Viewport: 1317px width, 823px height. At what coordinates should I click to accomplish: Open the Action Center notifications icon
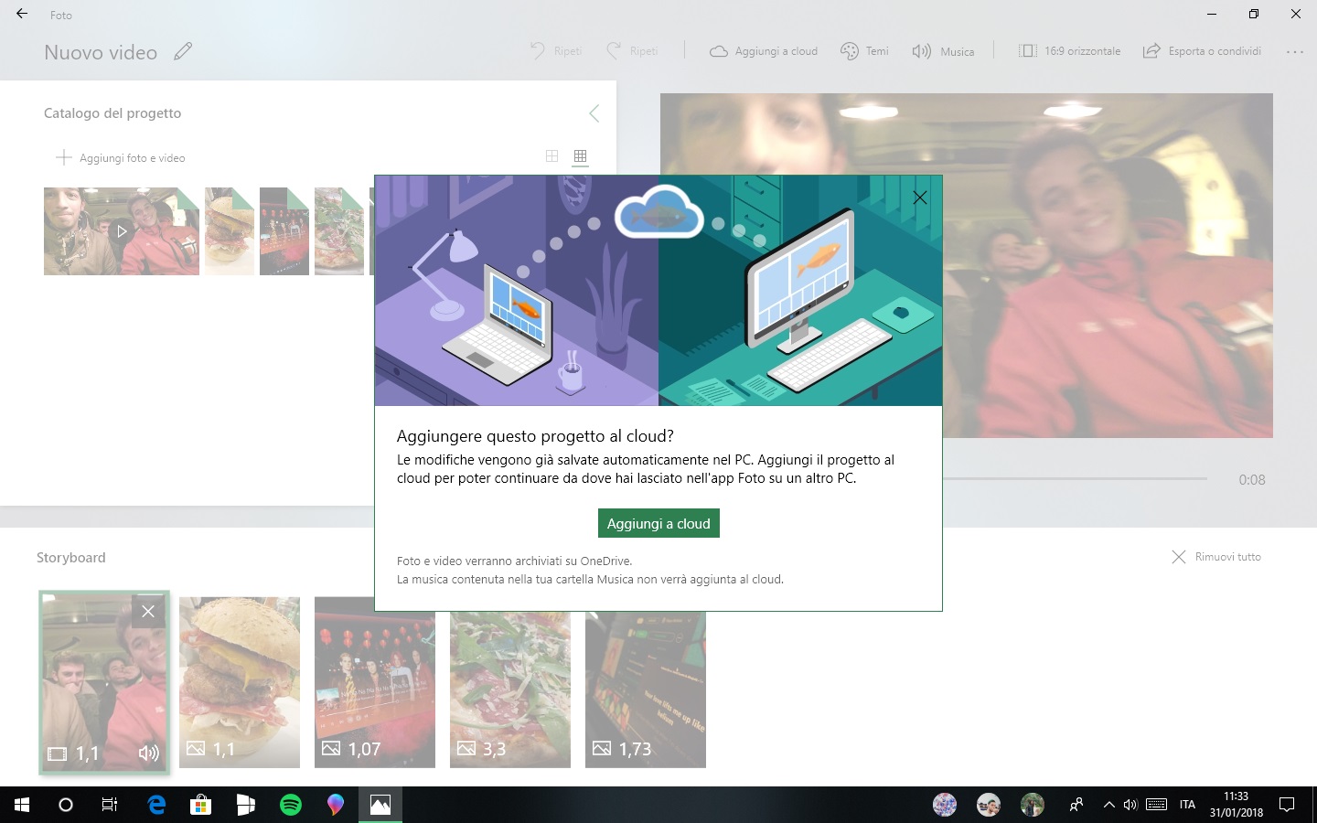[1287, 805]
